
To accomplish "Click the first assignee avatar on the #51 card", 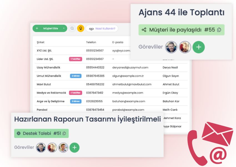I will [41, 148].
